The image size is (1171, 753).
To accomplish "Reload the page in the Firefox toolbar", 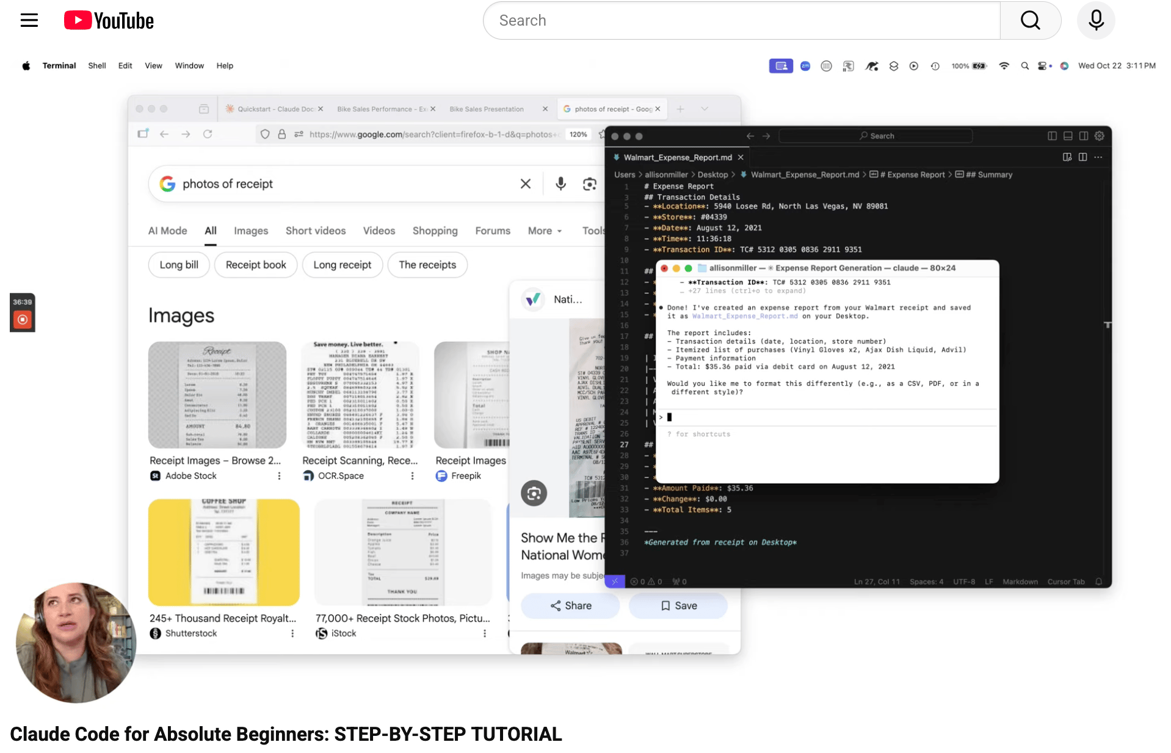I will click(x=208, y=134).
